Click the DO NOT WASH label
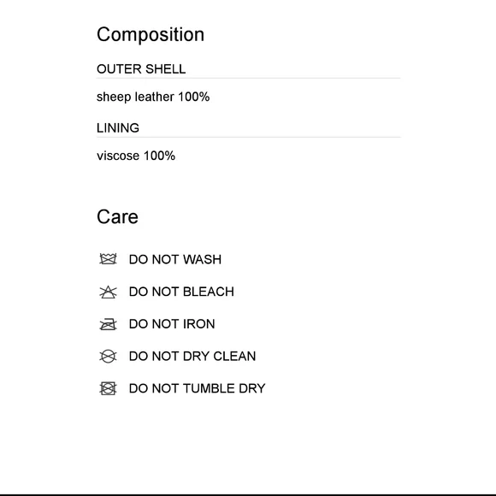The height and width of the screenshot is (496, 496). [175, 259]
